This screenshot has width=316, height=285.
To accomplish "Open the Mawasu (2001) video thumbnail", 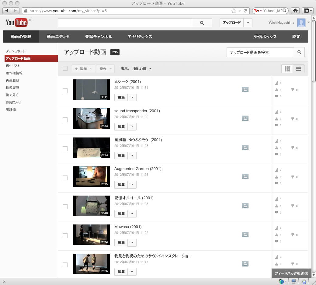I will [92, 235].
